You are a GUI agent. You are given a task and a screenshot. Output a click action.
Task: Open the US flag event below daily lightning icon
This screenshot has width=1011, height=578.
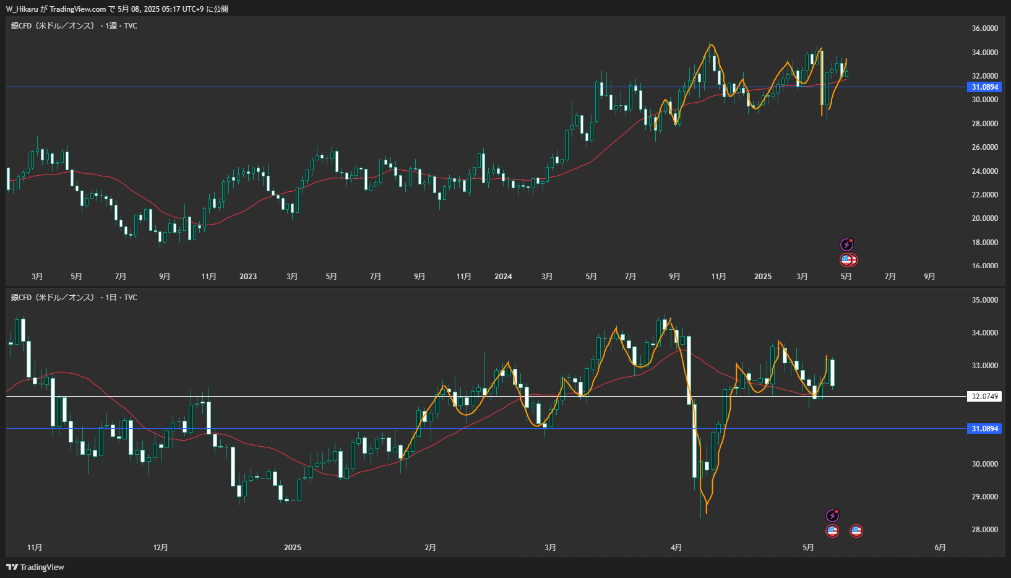click(833, 530)
